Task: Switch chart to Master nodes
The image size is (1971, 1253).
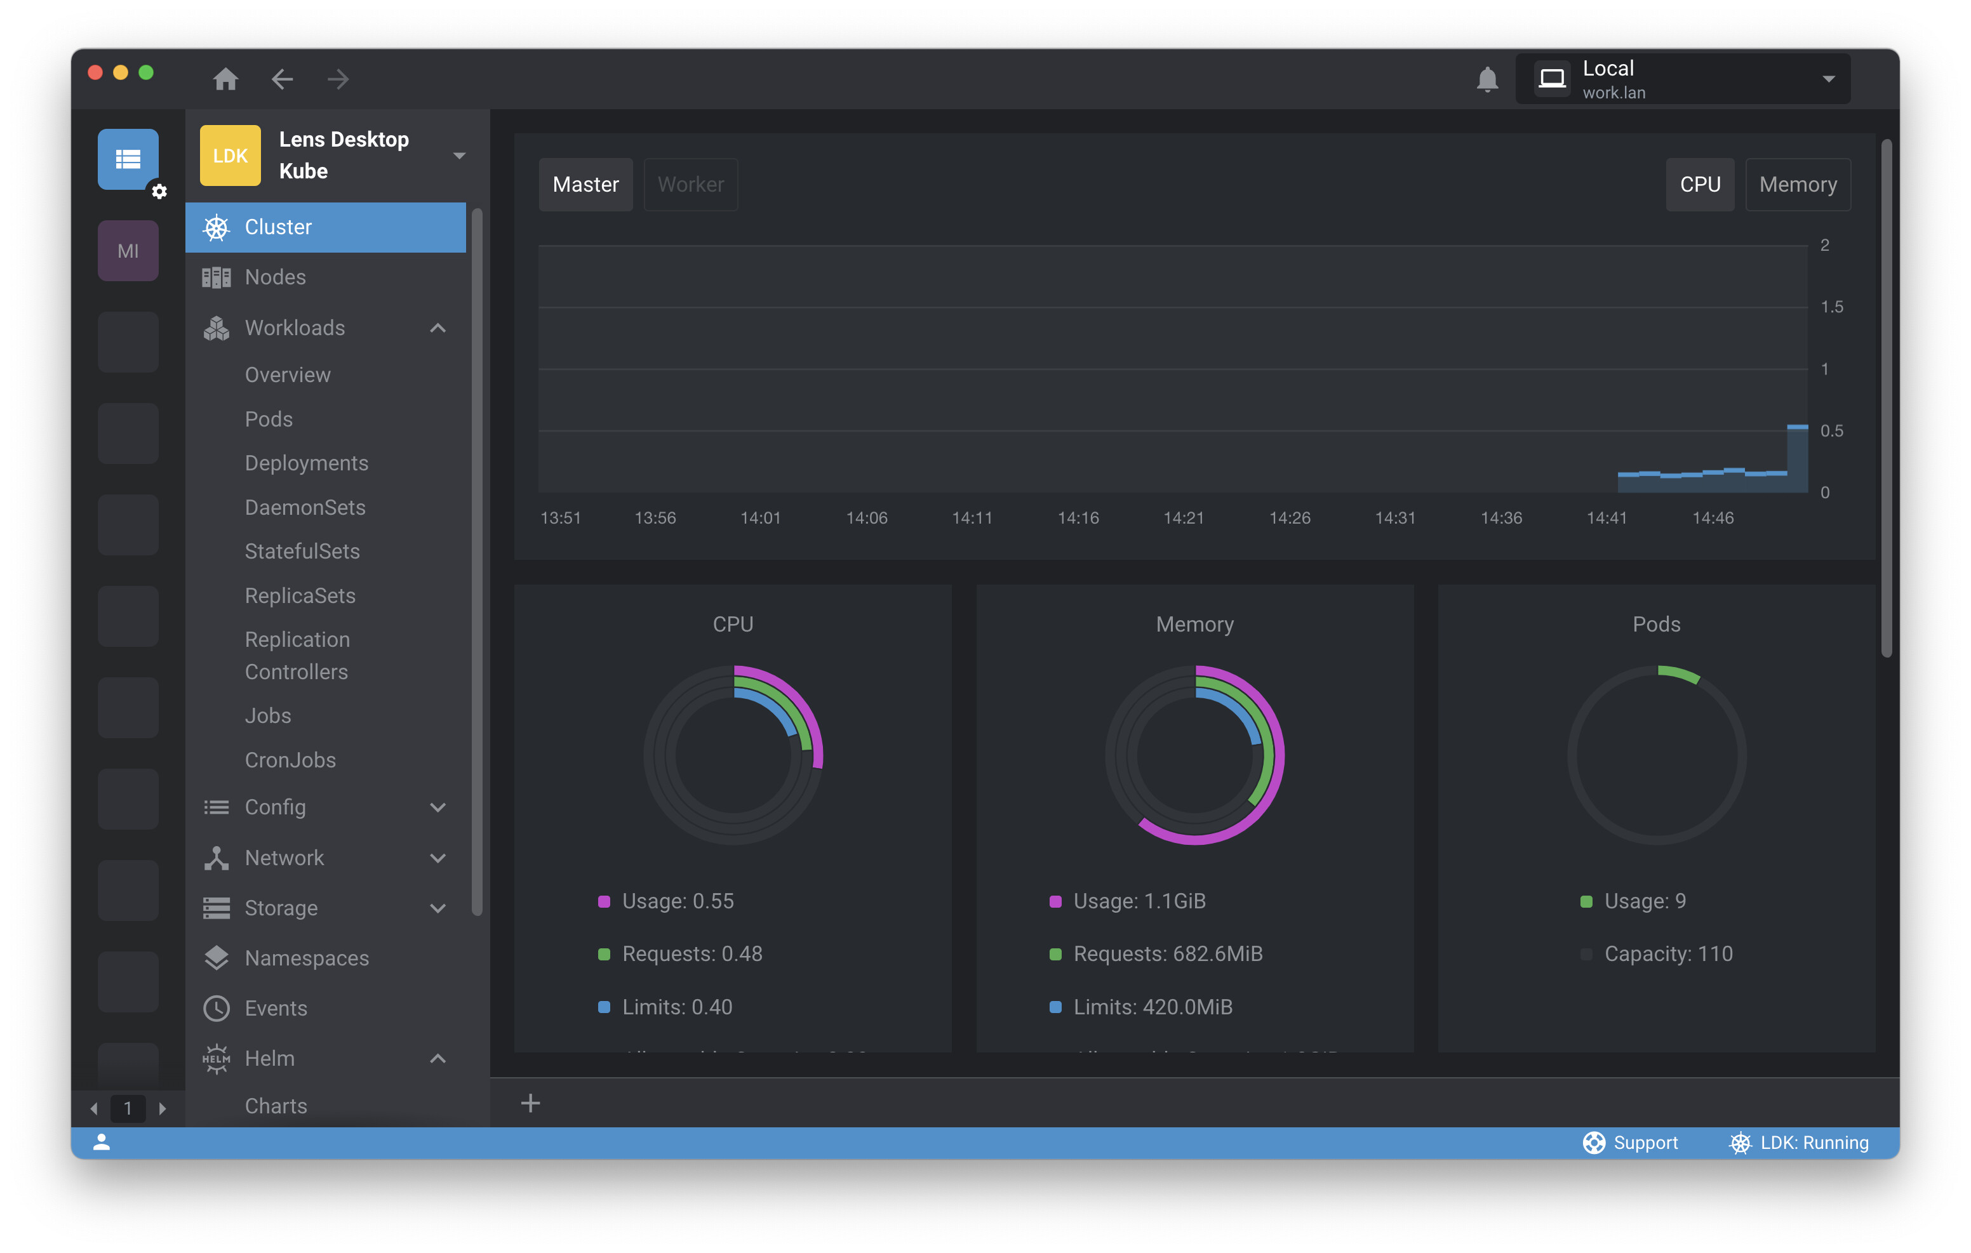Action: click(585, 184)
